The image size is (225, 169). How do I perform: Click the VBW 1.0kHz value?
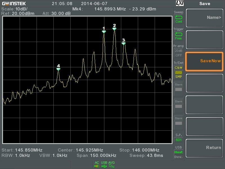tap(60, 155)
